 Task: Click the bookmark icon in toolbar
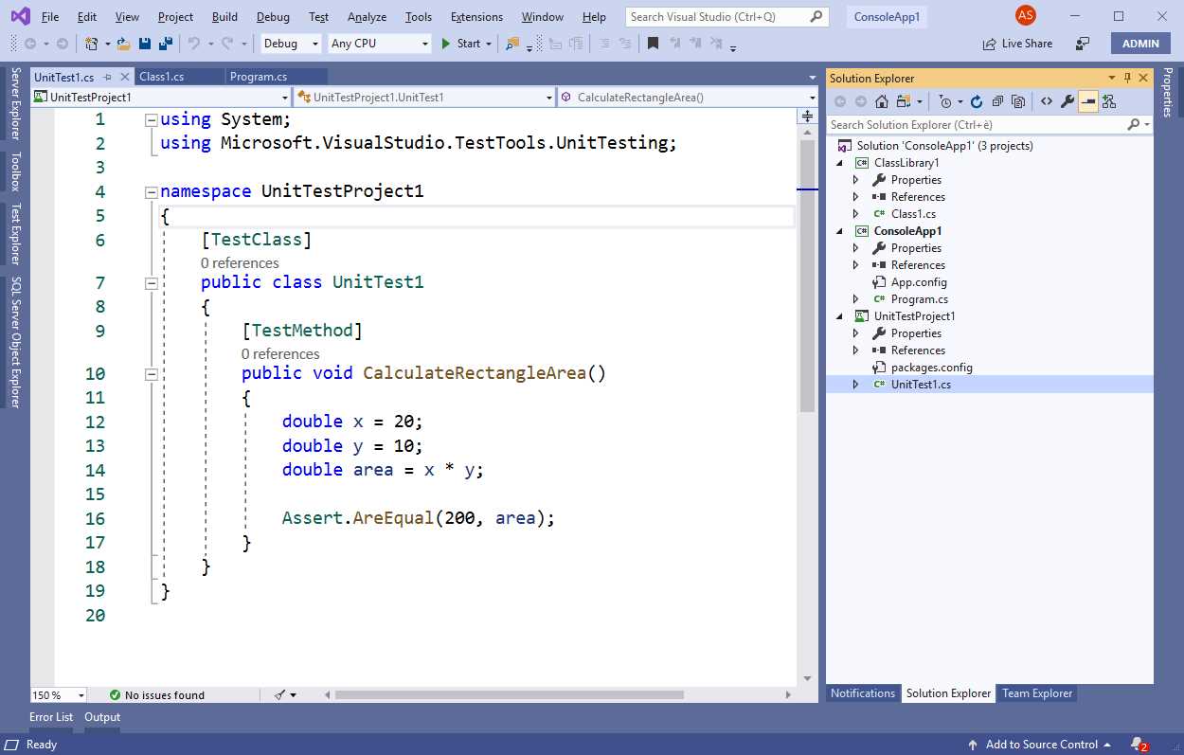pos(653,44)
